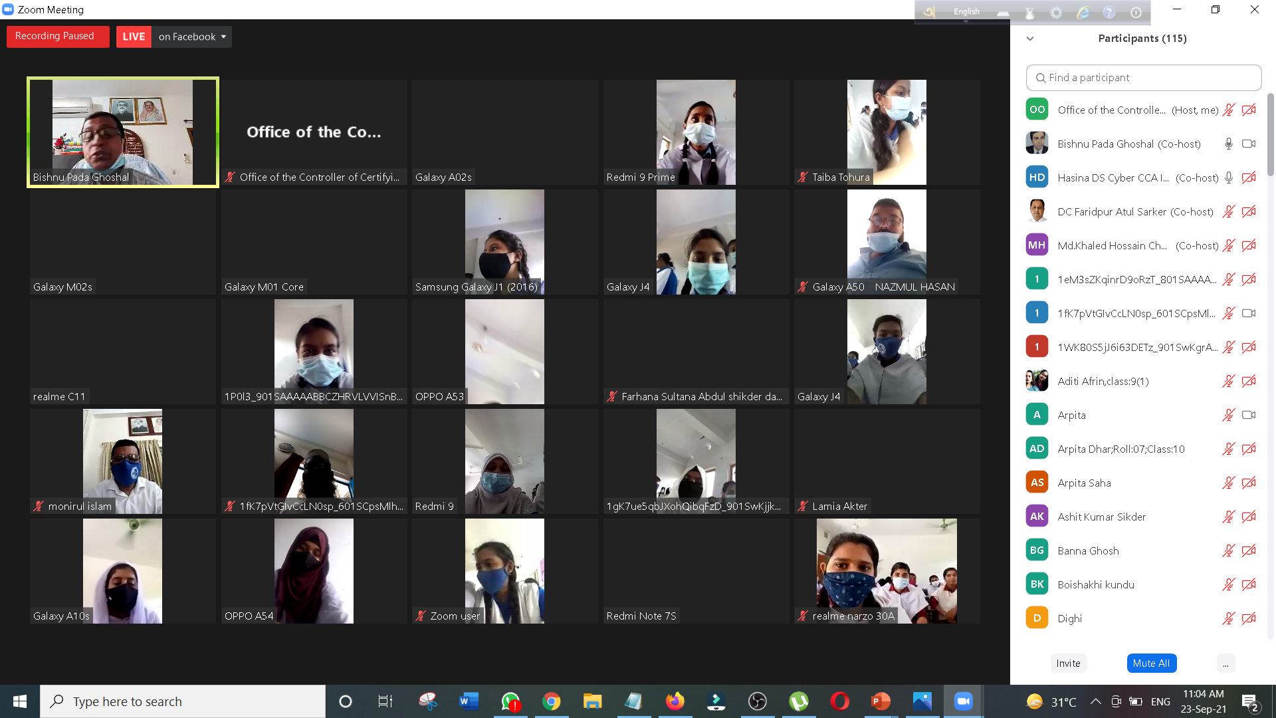Click Boishakhi kundu name in participants list
Viewport: 1276px width, 718px height.
(1096, 584)
